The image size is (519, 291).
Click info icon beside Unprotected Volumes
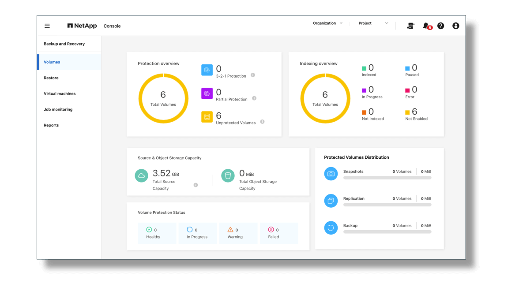coord(262,122)
